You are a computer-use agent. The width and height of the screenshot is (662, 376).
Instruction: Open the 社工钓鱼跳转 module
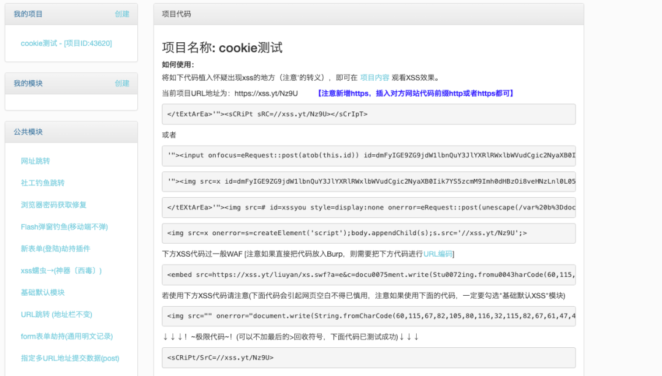[43, 182]
